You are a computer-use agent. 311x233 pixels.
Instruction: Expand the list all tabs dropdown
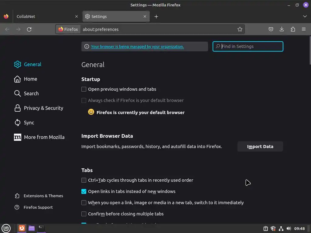click(305, 16)
